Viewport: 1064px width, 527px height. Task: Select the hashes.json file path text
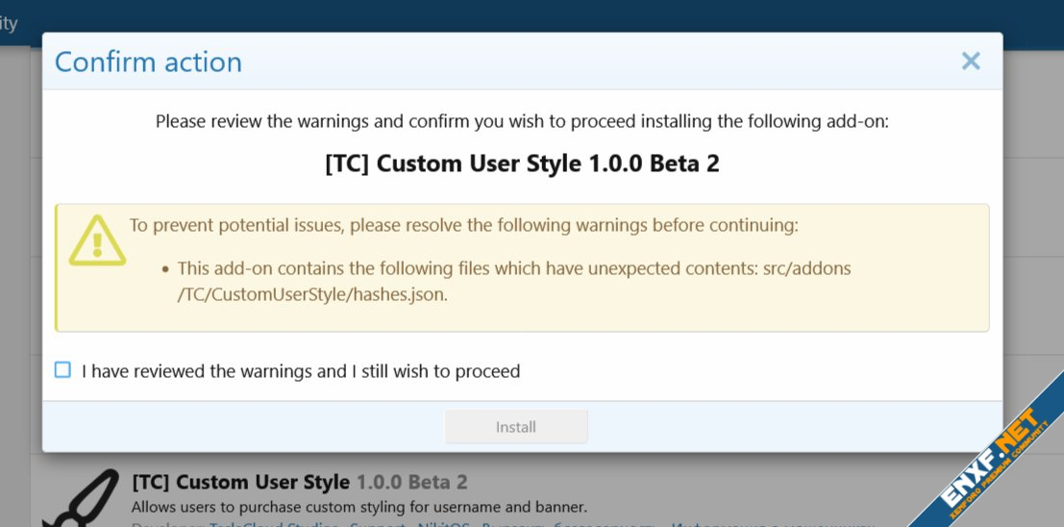[x=312, y=295]
